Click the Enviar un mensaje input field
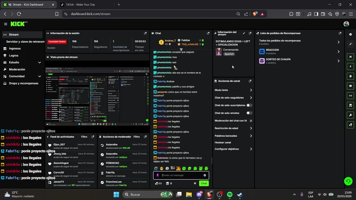The height and width of the screenshot is (200, 356). (x=181, y=175)
